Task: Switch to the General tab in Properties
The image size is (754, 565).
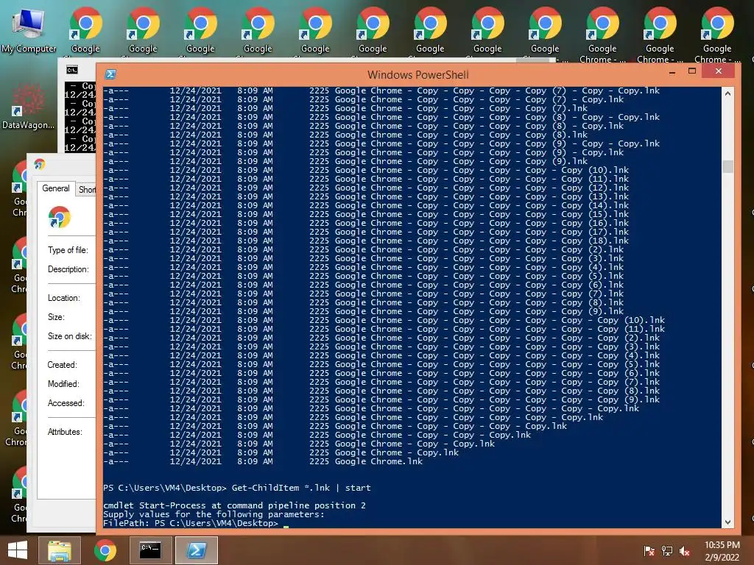Action: tap(56, 188)
